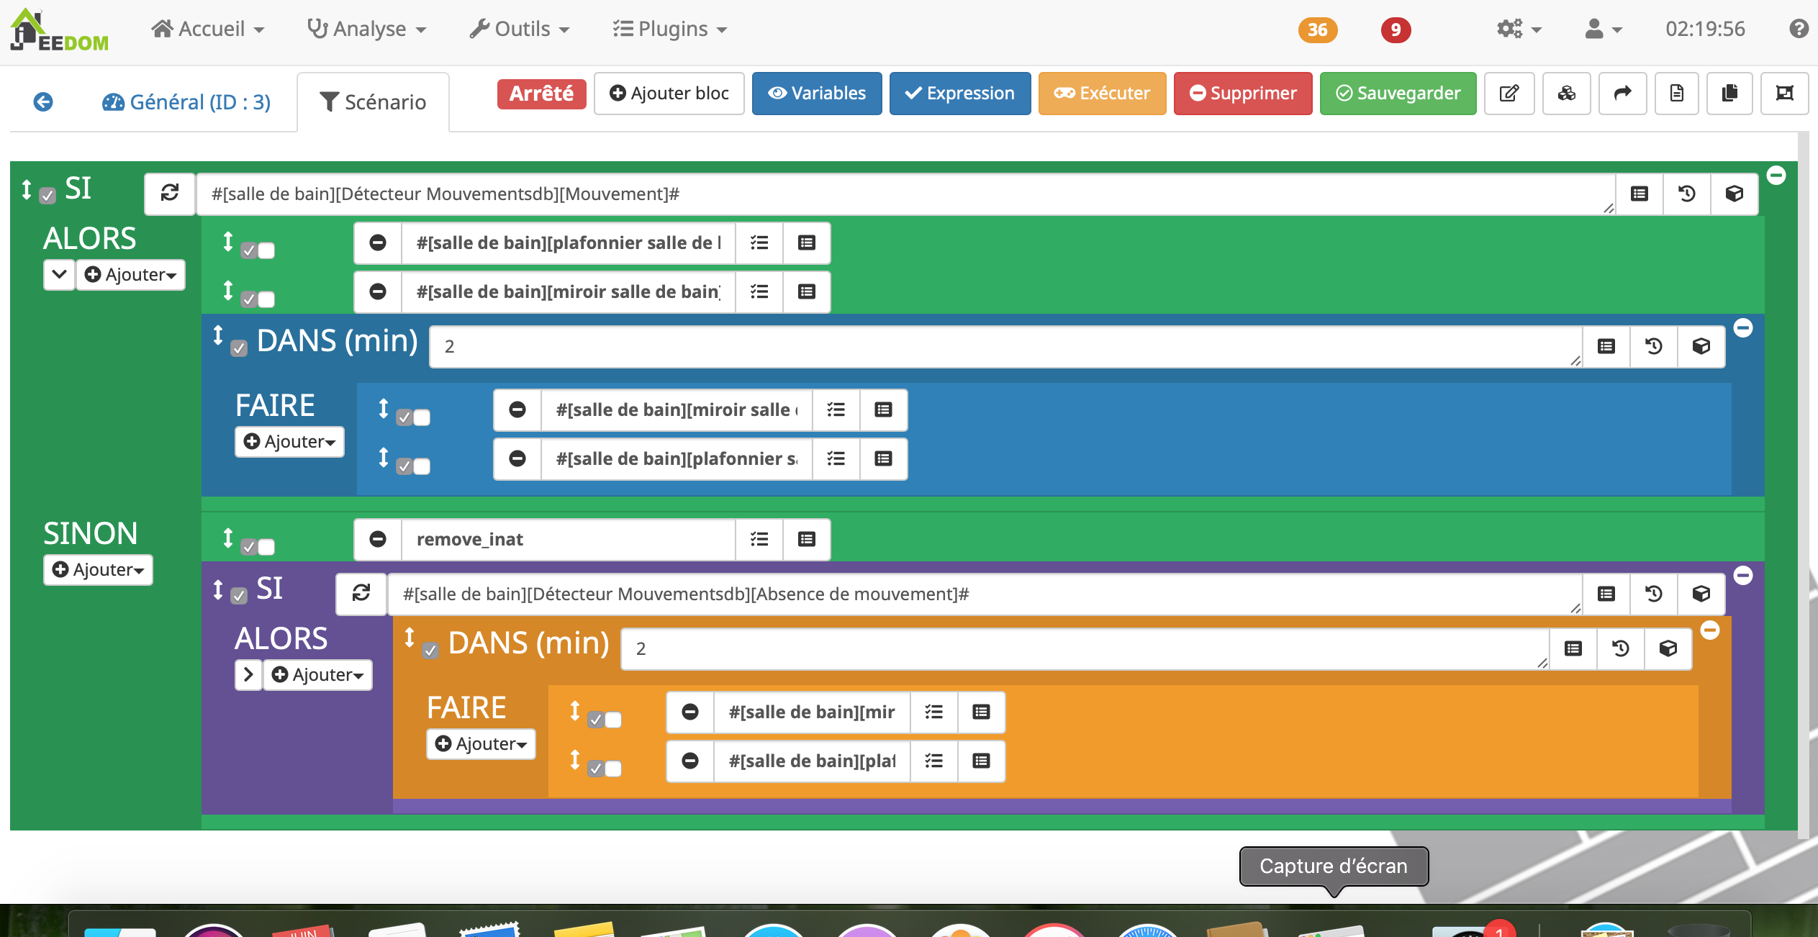Save scenario with Sauvegarder button
The height and width of the screenshot is (937, 1818).
(x=1398, y=94)
